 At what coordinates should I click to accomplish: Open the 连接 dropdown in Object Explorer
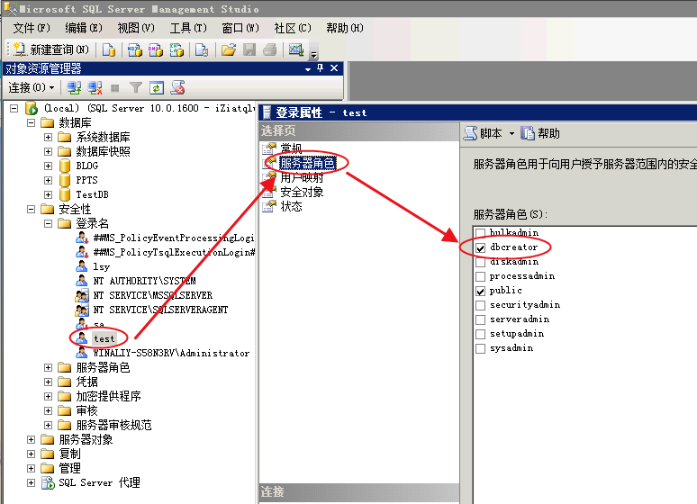pyautogui.click(x=32, y=87)
